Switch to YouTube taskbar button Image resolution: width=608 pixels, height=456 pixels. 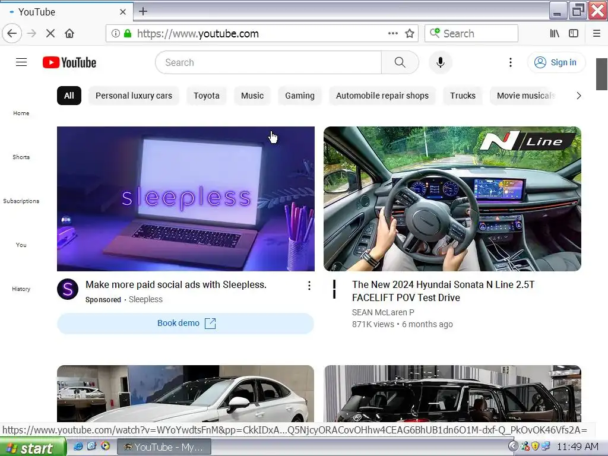coord(164,447)
